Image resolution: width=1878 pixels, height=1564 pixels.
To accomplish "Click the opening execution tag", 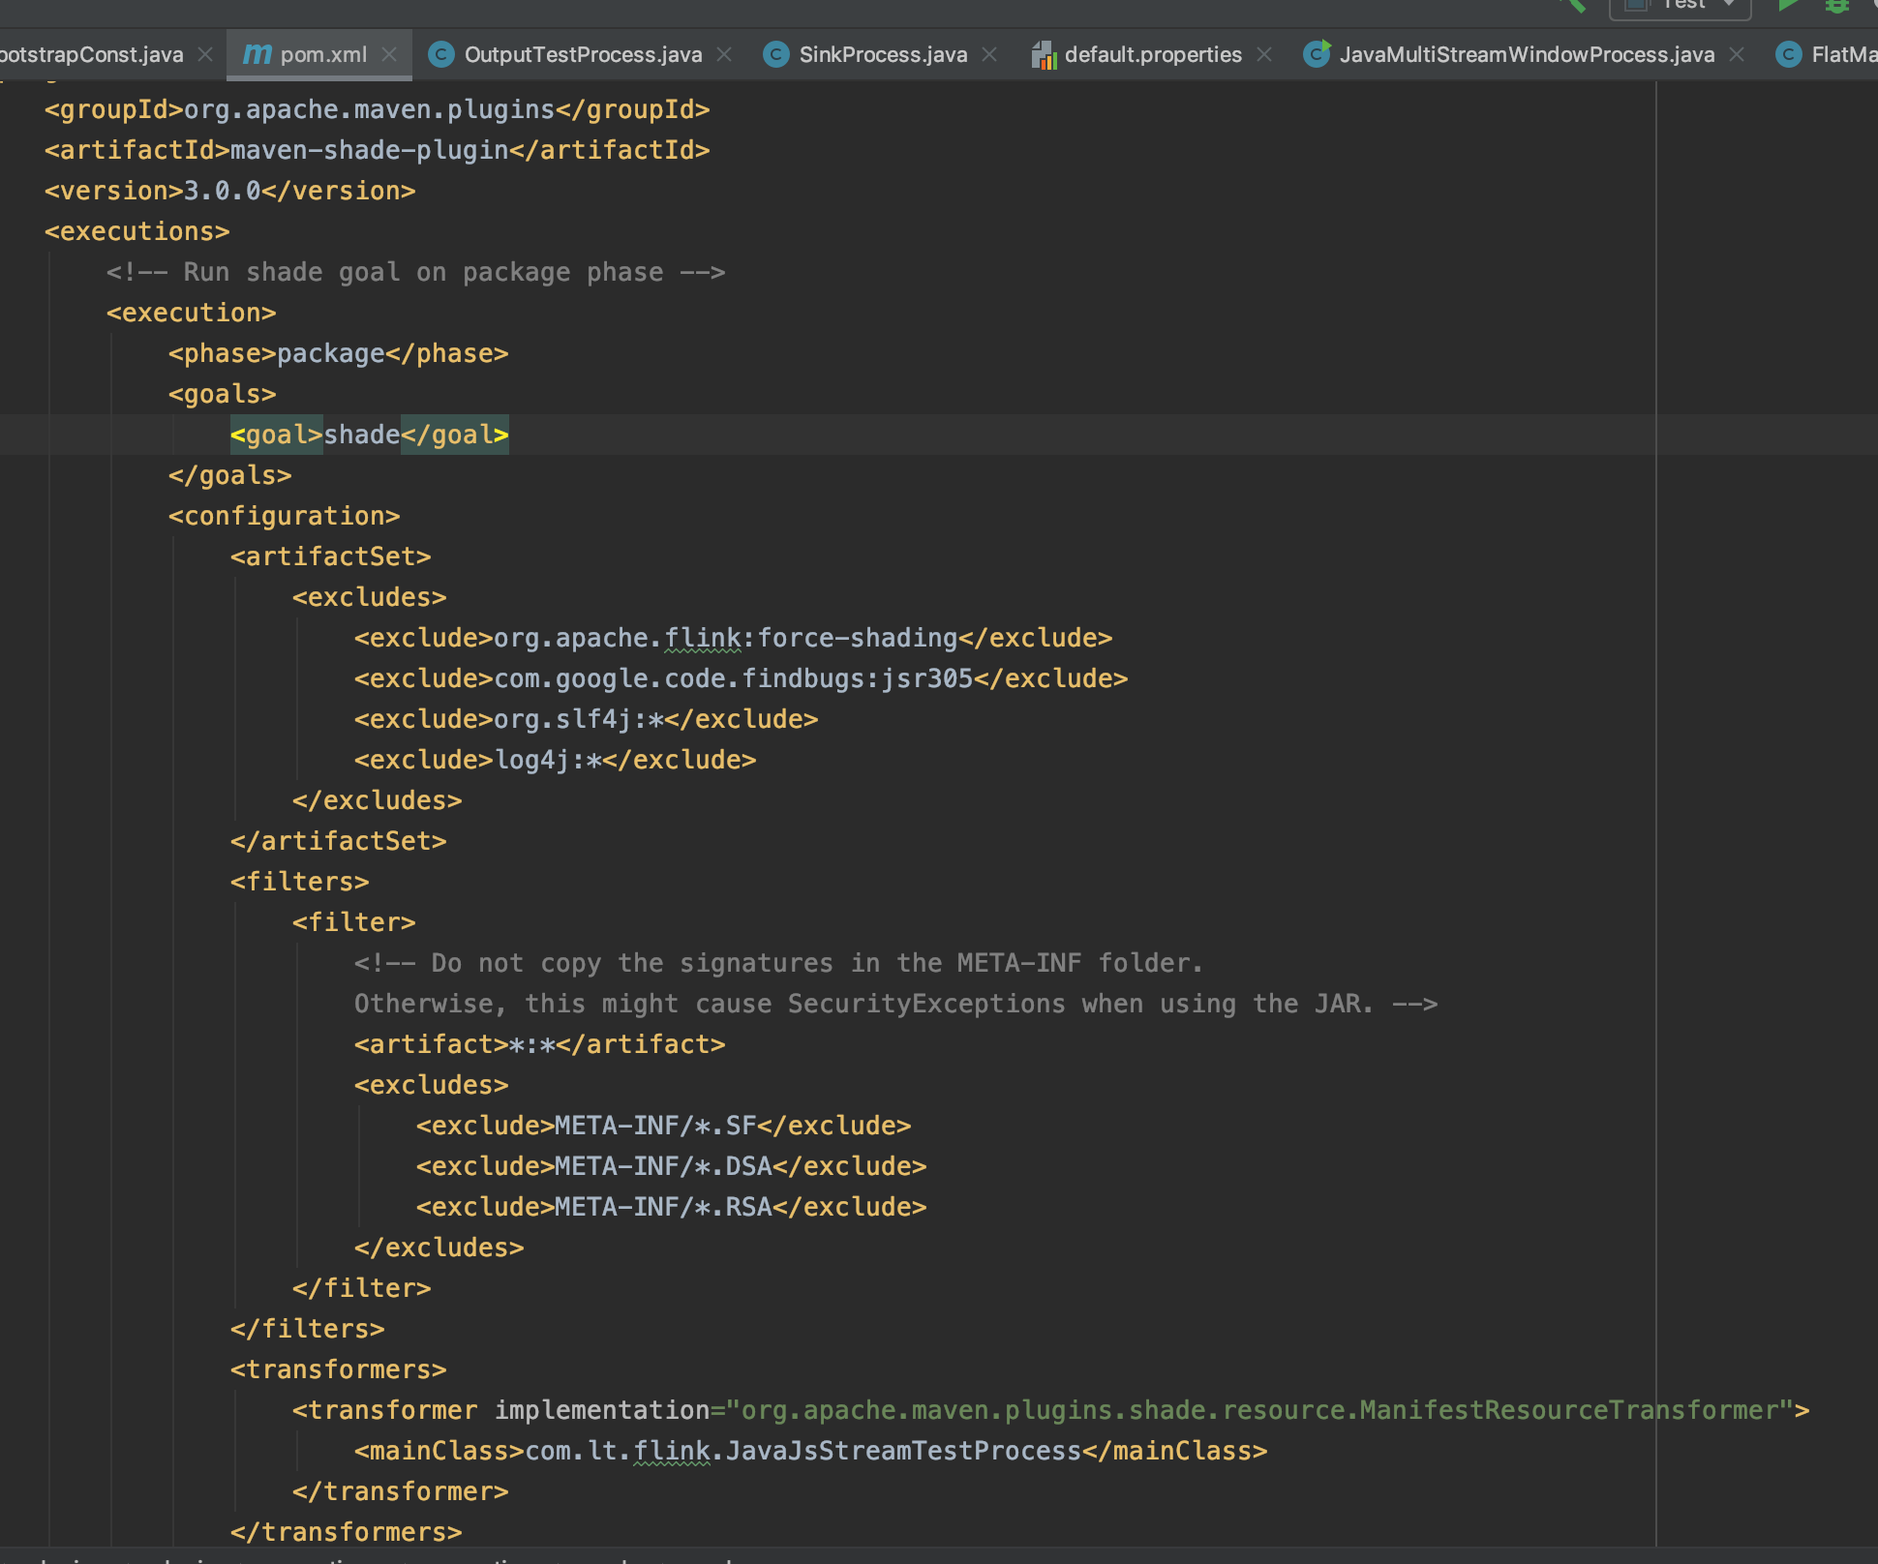I will (191, 313).
